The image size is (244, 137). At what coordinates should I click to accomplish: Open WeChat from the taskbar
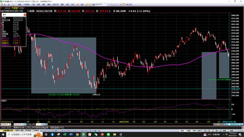pos(96,134)
